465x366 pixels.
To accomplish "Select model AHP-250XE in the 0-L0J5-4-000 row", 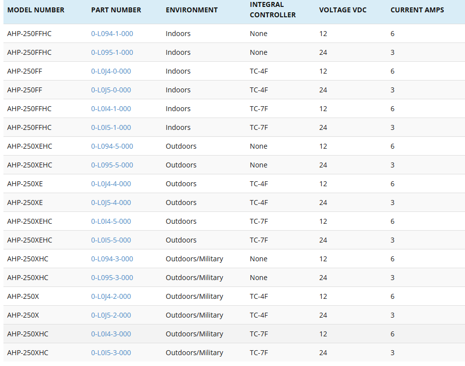I will point(25,203).
